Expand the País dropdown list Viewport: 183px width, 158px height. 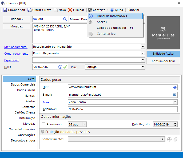pos(142,67)
